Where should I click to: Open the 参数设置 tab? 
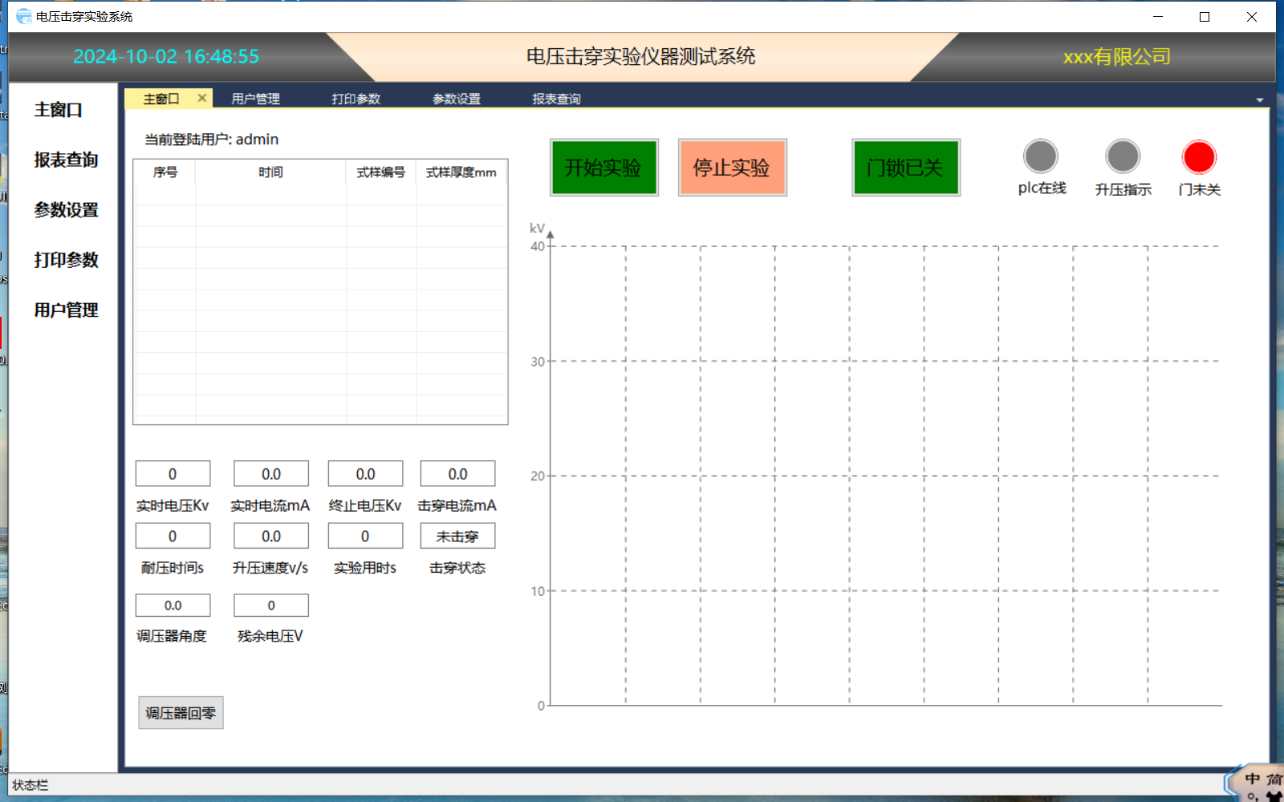(456, 99)
